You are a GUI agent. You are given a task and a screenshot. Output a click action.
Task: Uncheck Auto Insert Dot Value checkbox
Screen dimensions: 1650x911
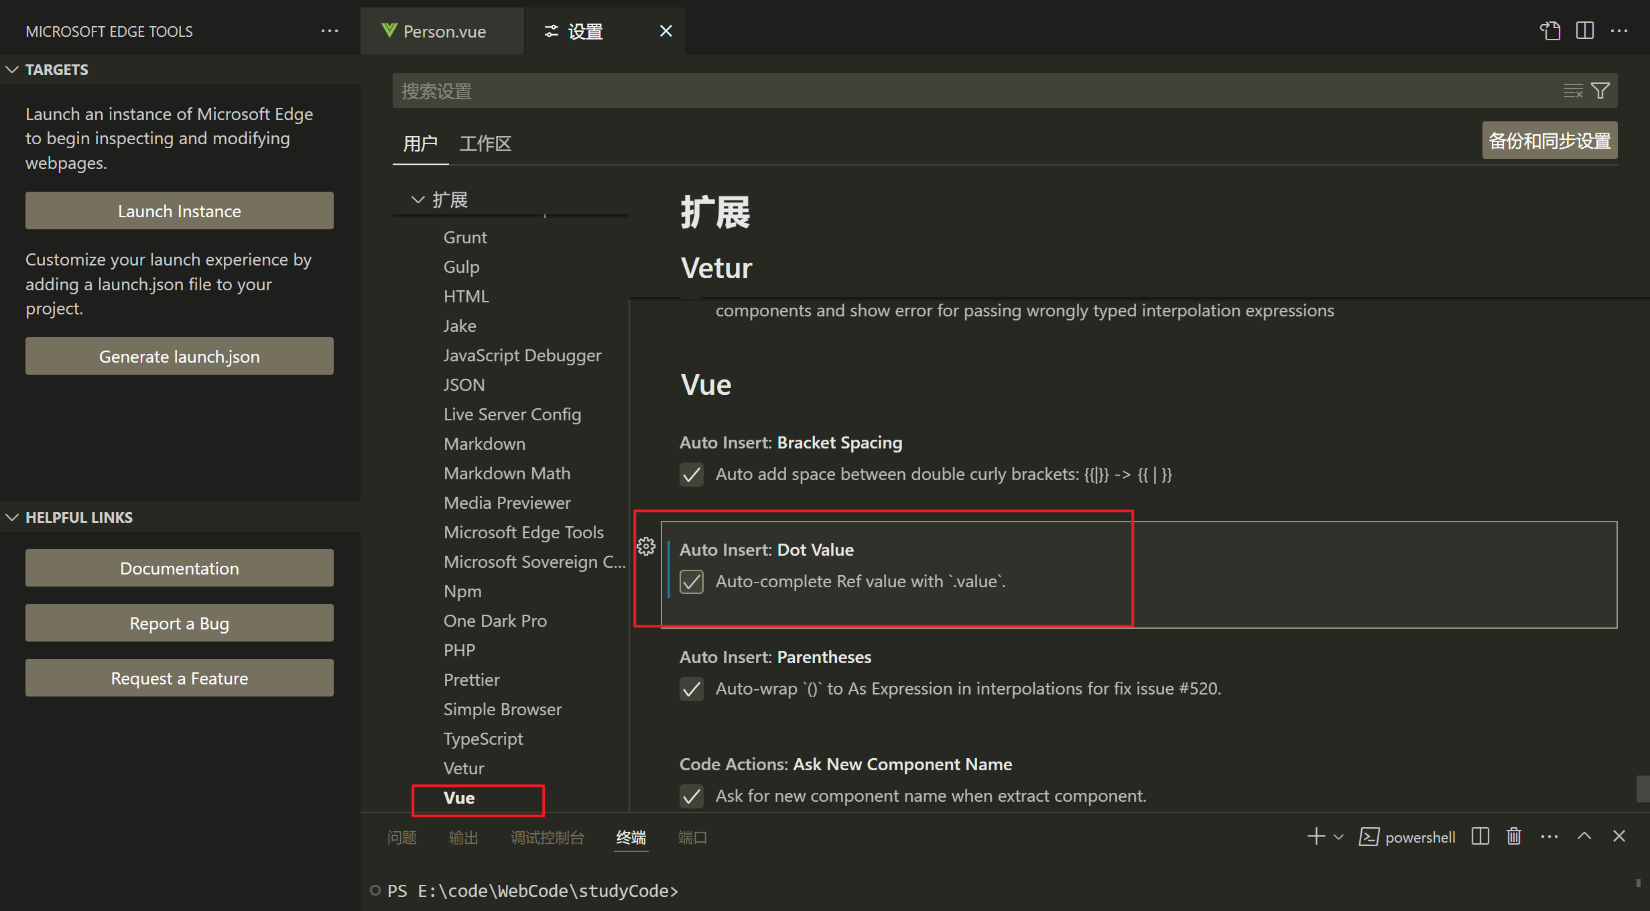coord(692,582)
